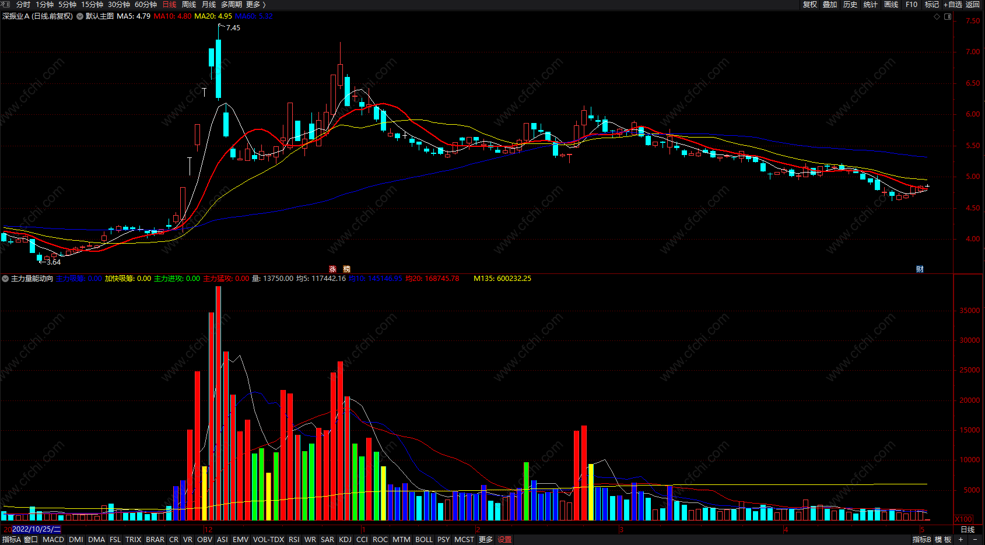
Task: Select the 1分钟 period
Action: click(44, 5)
